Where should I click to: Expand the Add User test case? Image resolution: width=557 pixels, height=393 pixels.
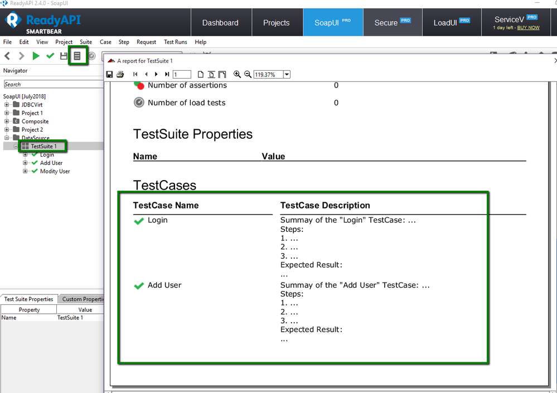(25, 163)
